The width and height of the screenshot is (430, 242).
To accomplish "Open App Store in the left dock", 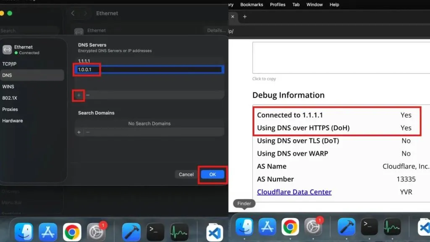I will pyautogui.click(x=48, y=232).
